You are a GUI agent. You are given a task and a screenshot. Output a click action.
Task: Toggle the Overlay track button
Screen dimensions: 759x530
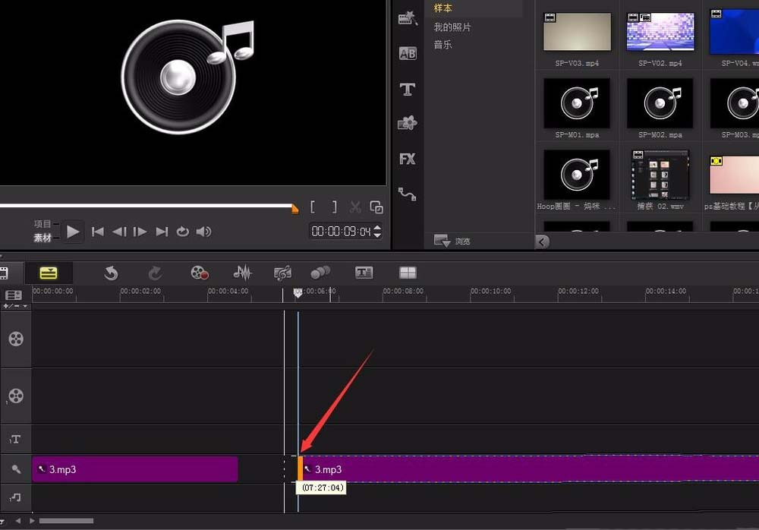[16, 396]
